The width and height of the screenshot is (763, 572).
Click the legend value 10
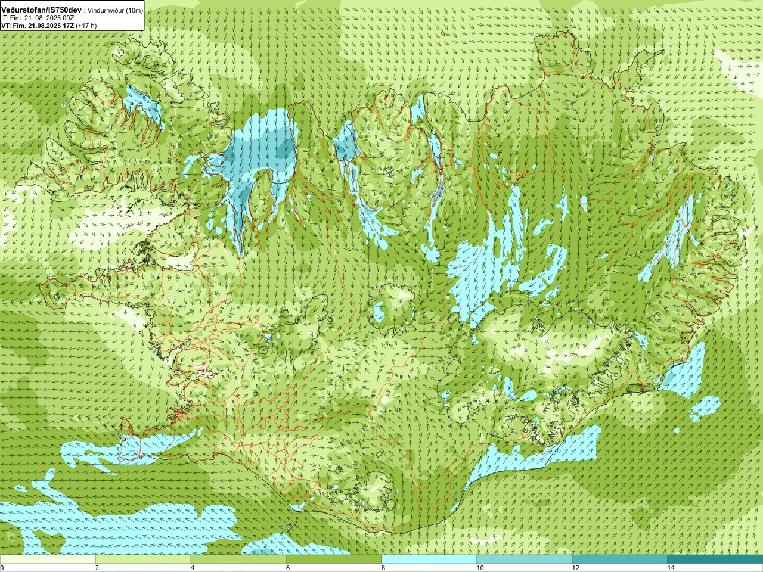click(480, 568)
